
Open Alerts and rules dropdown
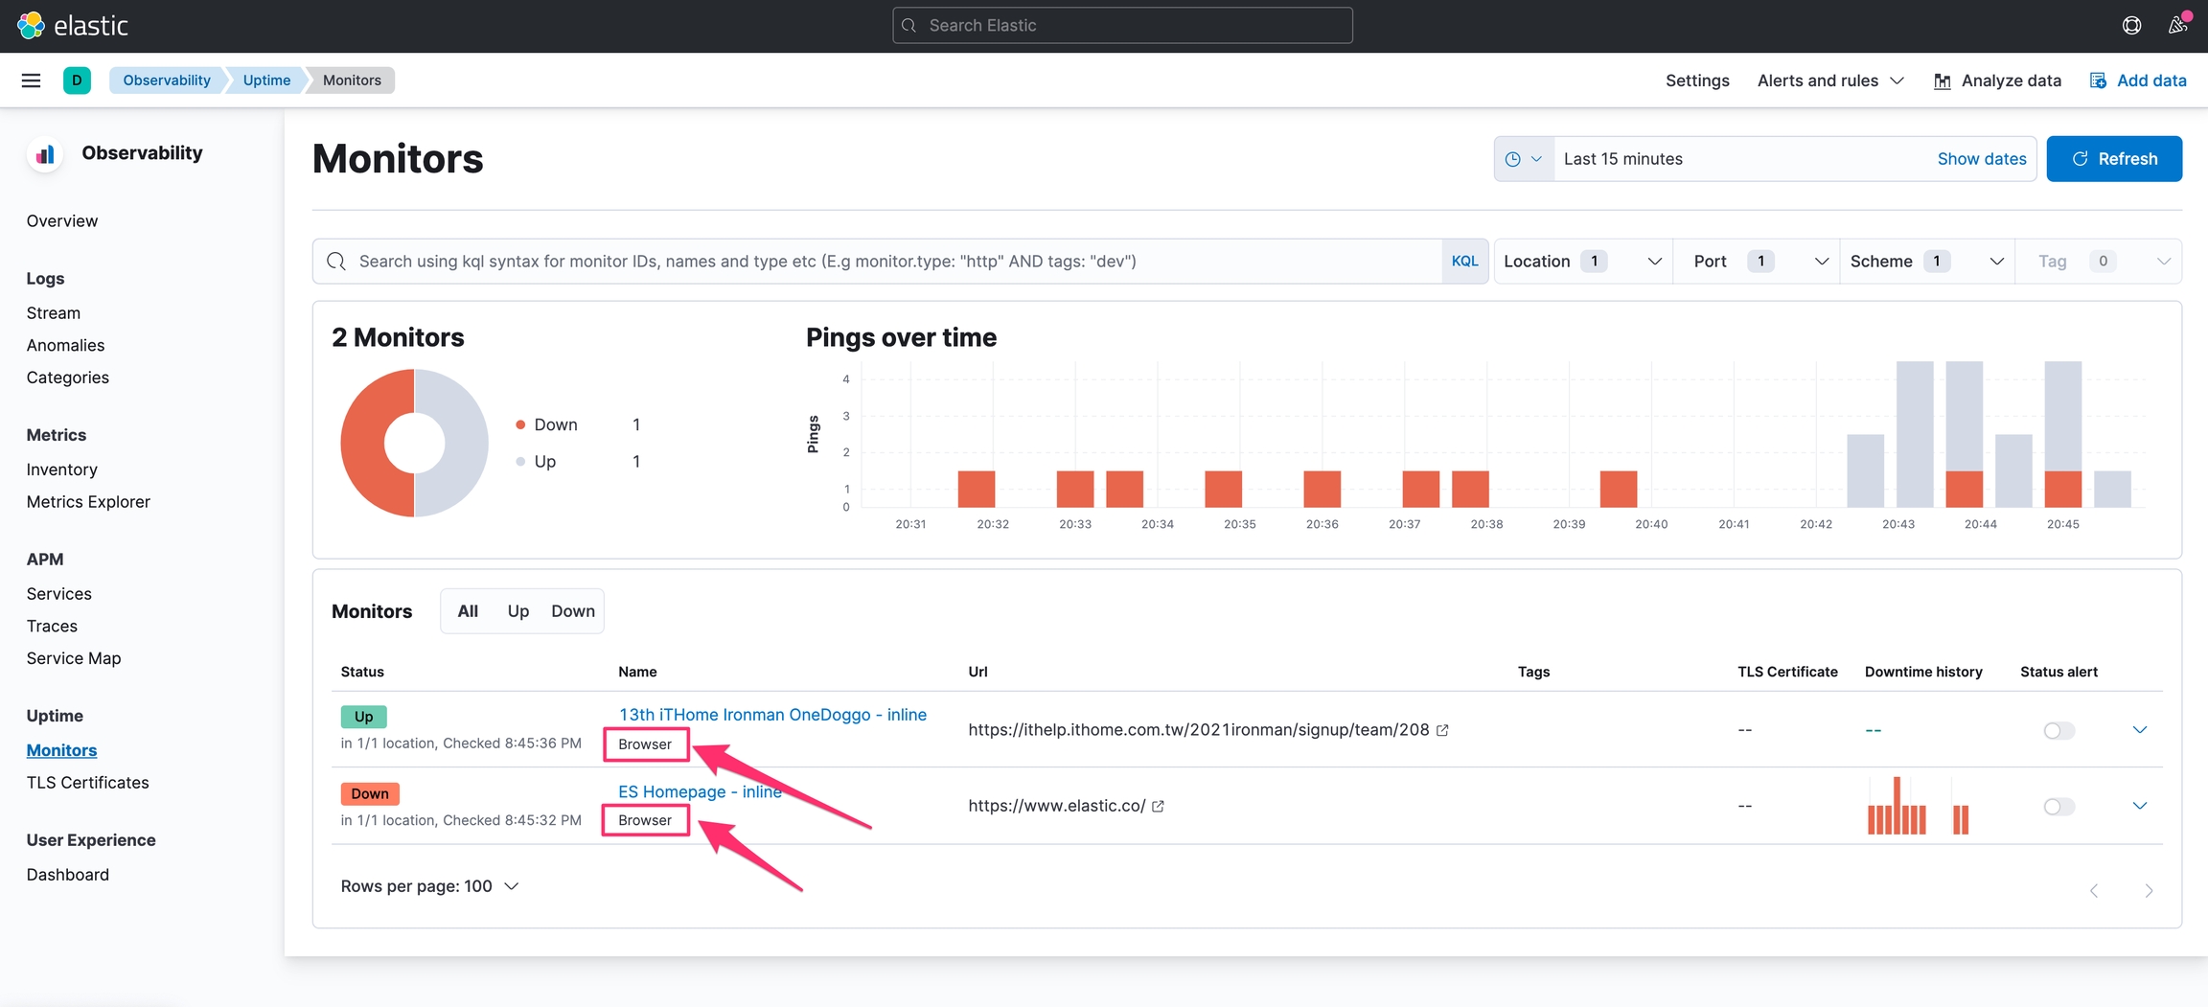(1830, 80)
